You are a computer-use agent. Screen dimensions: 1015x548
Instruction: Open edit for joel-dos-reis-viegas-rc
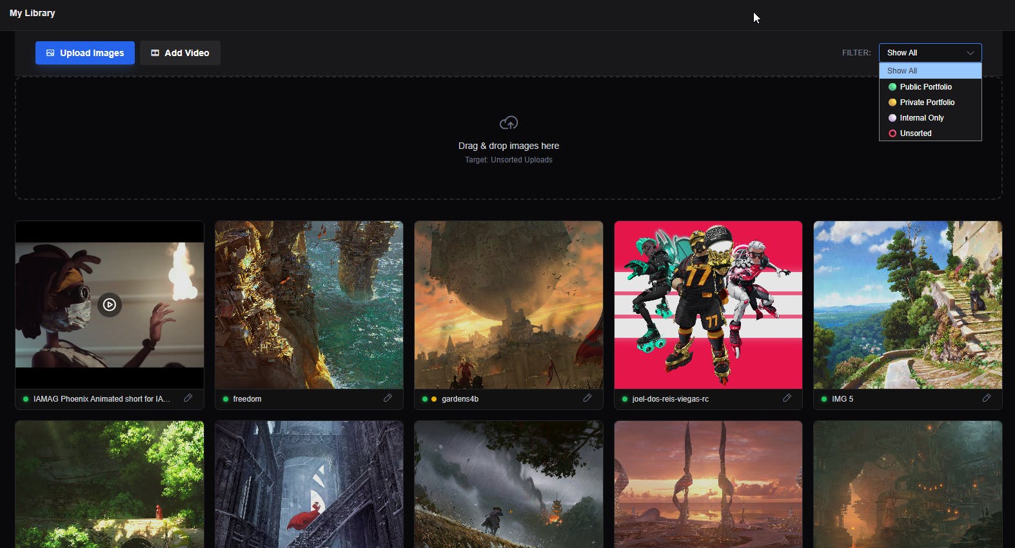787,398
